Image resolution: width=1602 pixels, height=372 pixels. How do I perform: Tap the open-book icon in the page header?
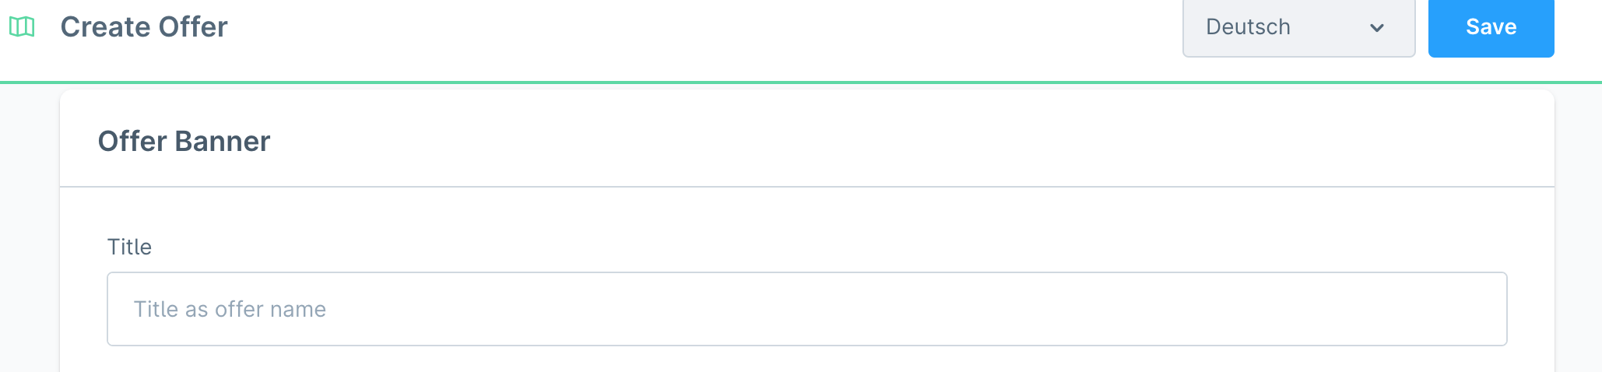click(x=22, y=27)
